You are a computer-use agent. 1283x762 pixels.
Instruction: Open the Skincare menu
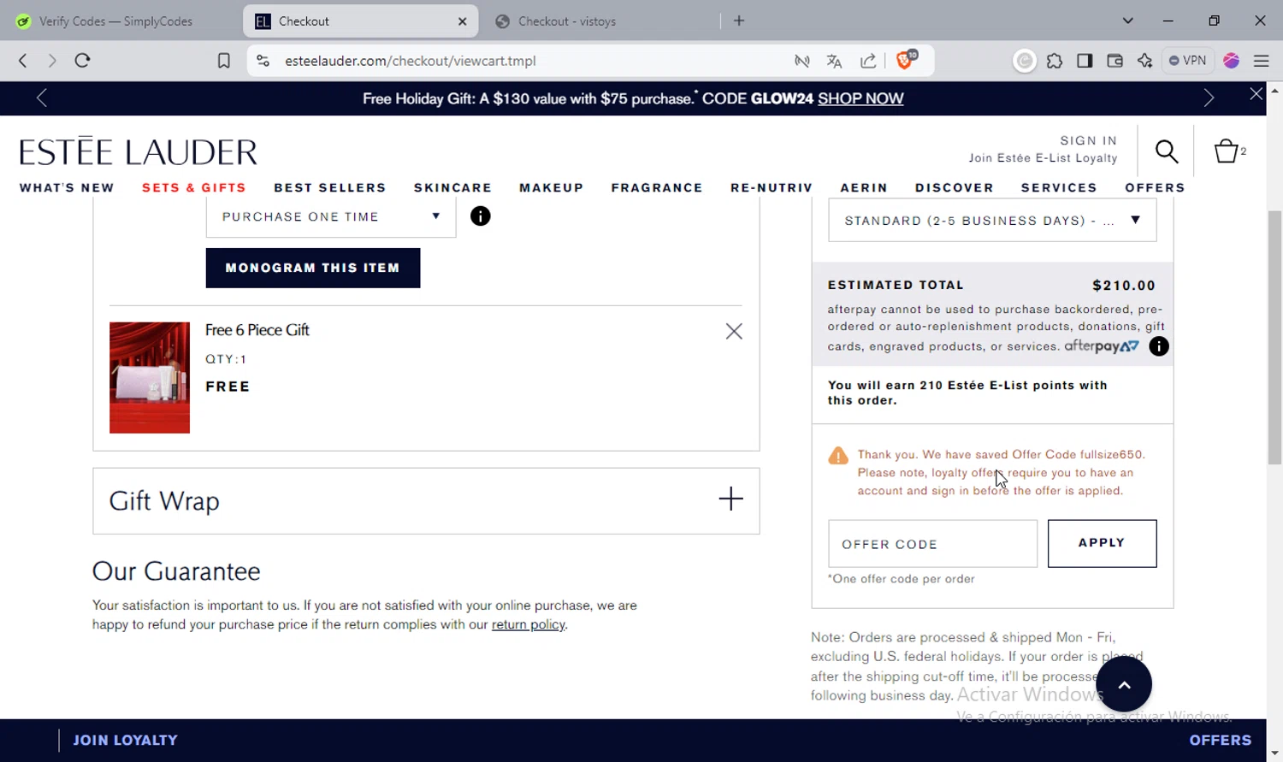452,187
